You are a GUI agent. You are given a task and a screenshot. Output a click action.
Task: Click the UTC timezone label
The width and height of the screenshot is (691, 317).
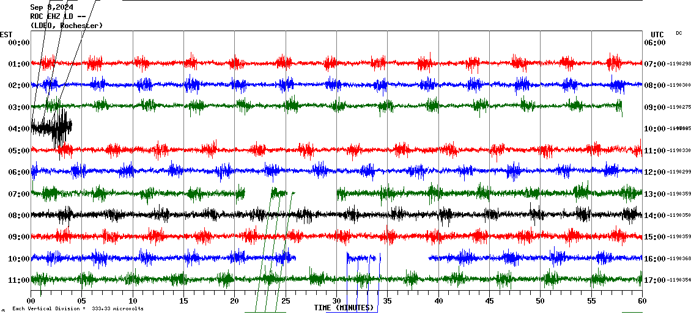pos(657,34)
